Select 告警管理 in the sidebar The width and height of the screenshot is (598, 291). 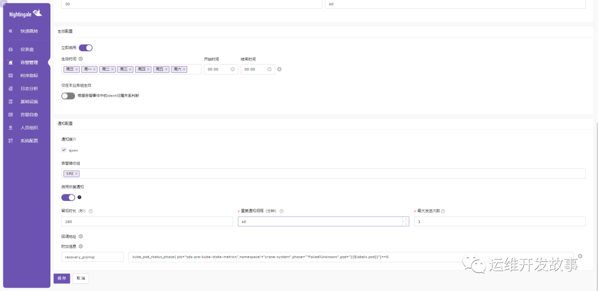click(29, 62)
